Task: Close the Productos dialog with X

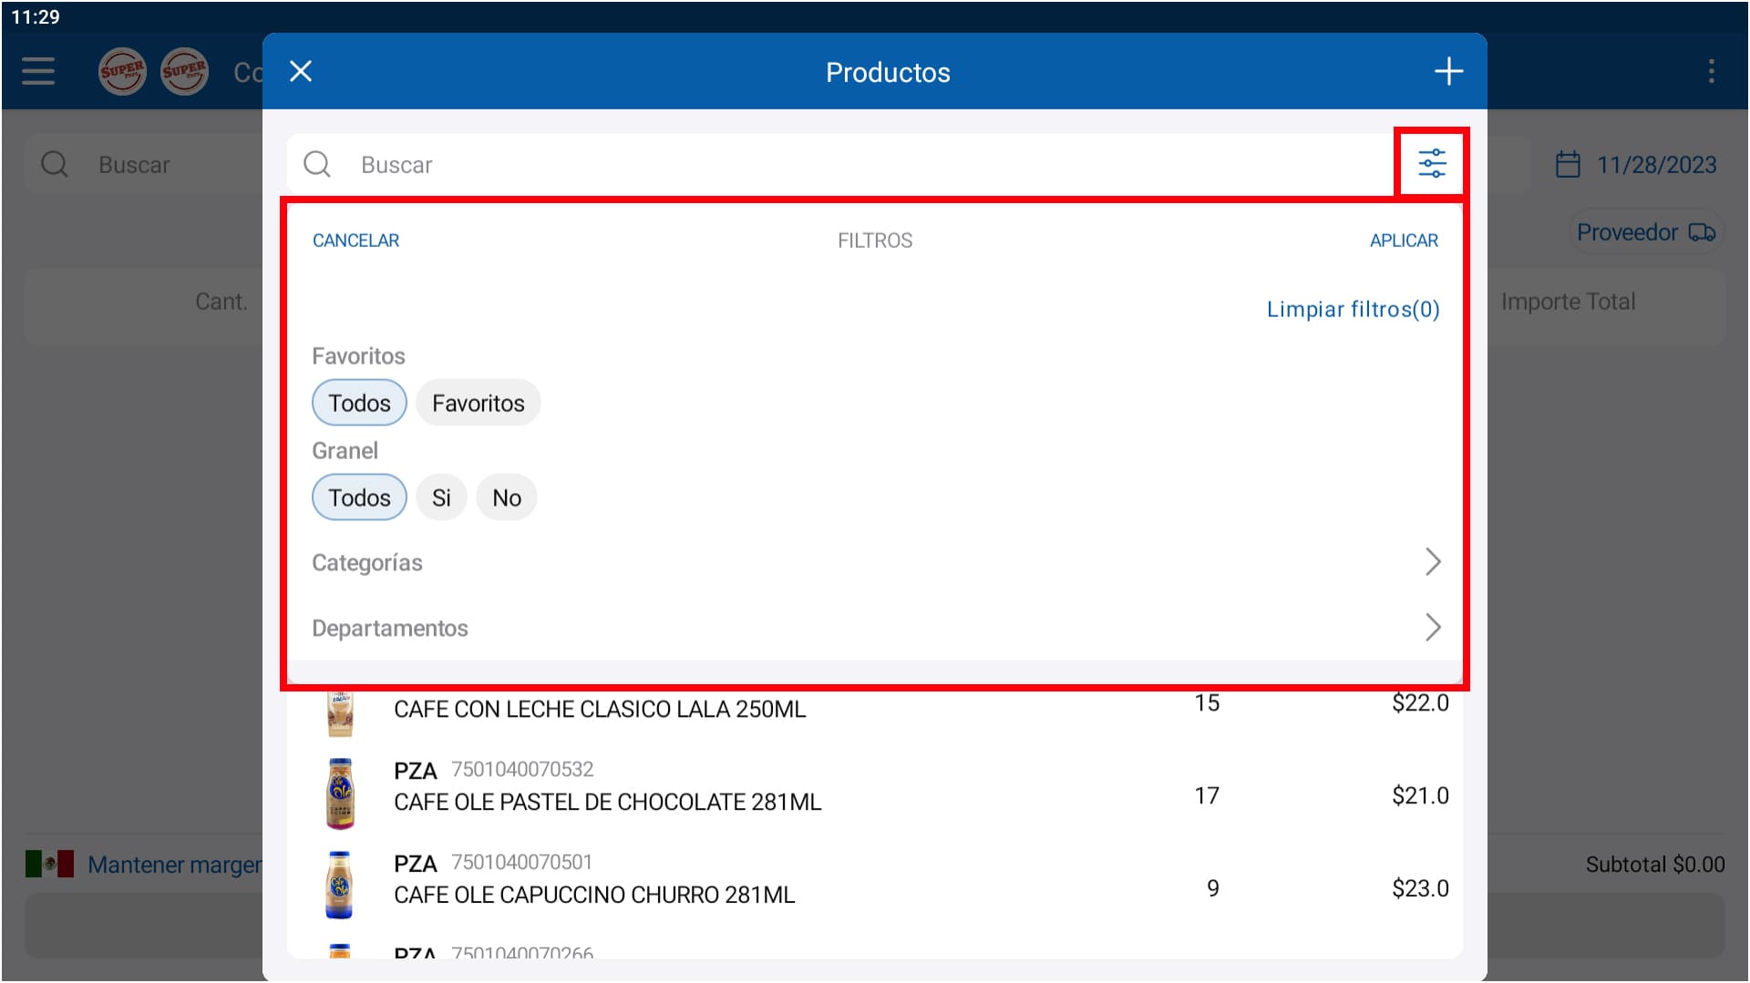Action: click(301, 72)
